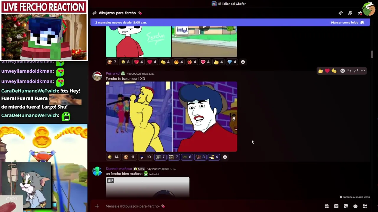The image size is (378, 212).
Task: Click the chat scrollbar thumb on the right
Action: 372,54
